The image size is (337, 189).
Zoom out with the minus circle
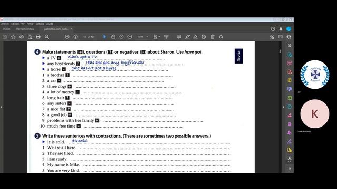(121, 37)
